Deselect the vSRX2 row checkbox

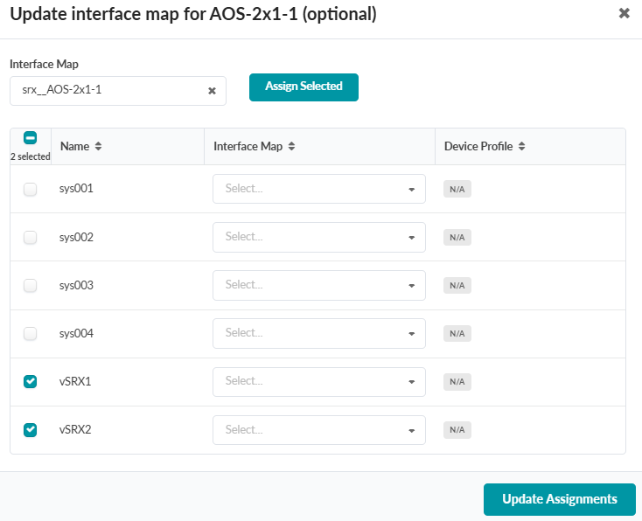(31, 429)
